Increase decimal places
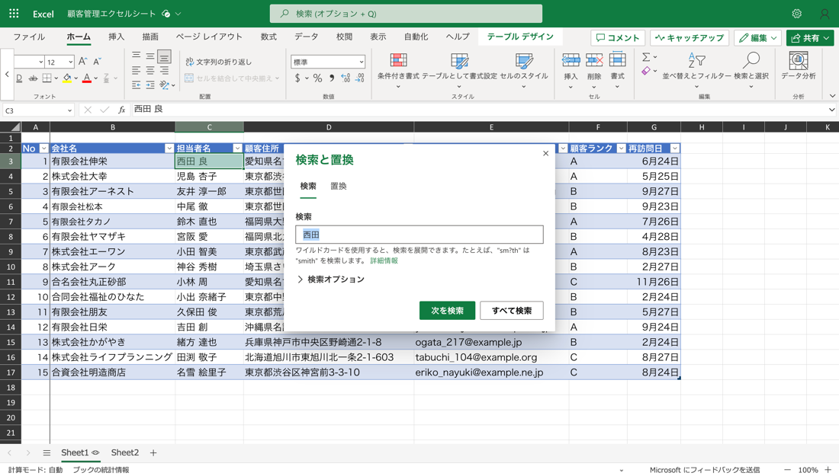Image resolution: width=839 pixels, height=476 pixels. click(346, 78)
